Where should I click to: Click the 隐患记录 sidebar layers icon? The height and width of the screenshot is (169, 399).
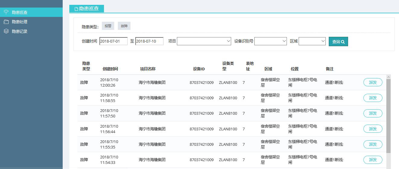tap(6, 31)
